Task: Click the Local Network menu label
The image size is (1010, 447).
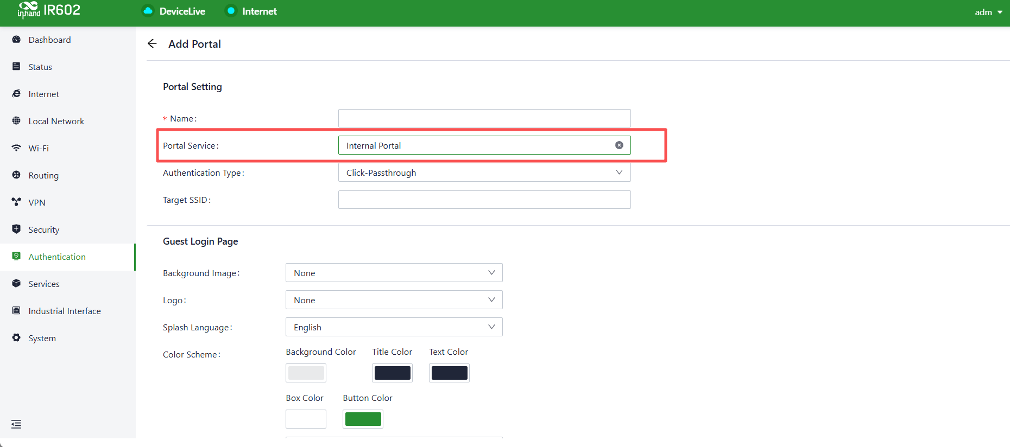Action: 56,122
